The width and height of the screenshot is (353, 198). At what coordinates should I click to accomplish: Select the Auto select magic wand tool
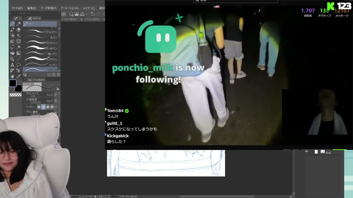[x=18, y=47]
